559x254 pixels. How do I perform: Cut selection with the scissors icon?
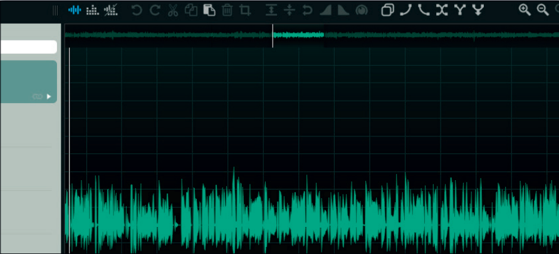(173, 10)
